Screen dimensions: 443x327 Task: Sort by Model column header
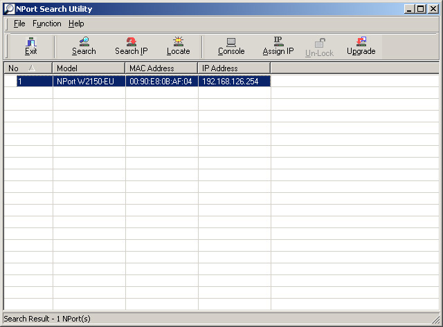point(89,68)
